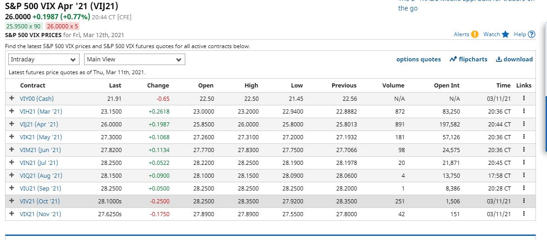Expand the VIX21 (Nov '21) row
This screenshot has height=240, width=547.
(x=12, y=213)
